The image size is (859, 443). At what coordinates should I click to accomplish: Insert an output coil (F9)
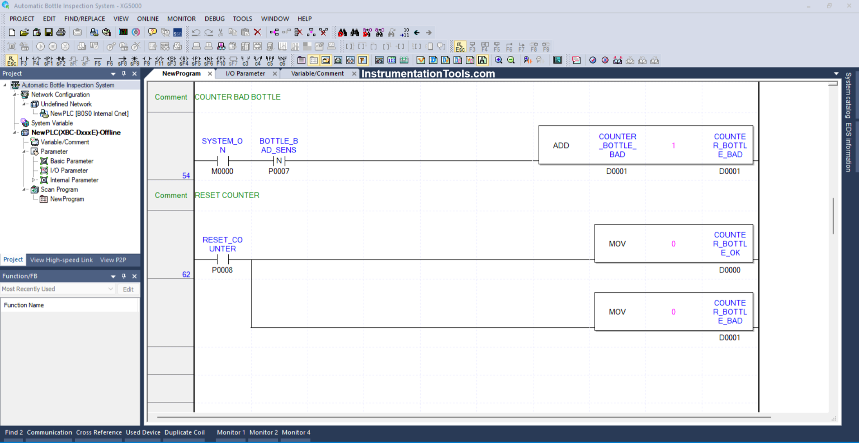147,60
